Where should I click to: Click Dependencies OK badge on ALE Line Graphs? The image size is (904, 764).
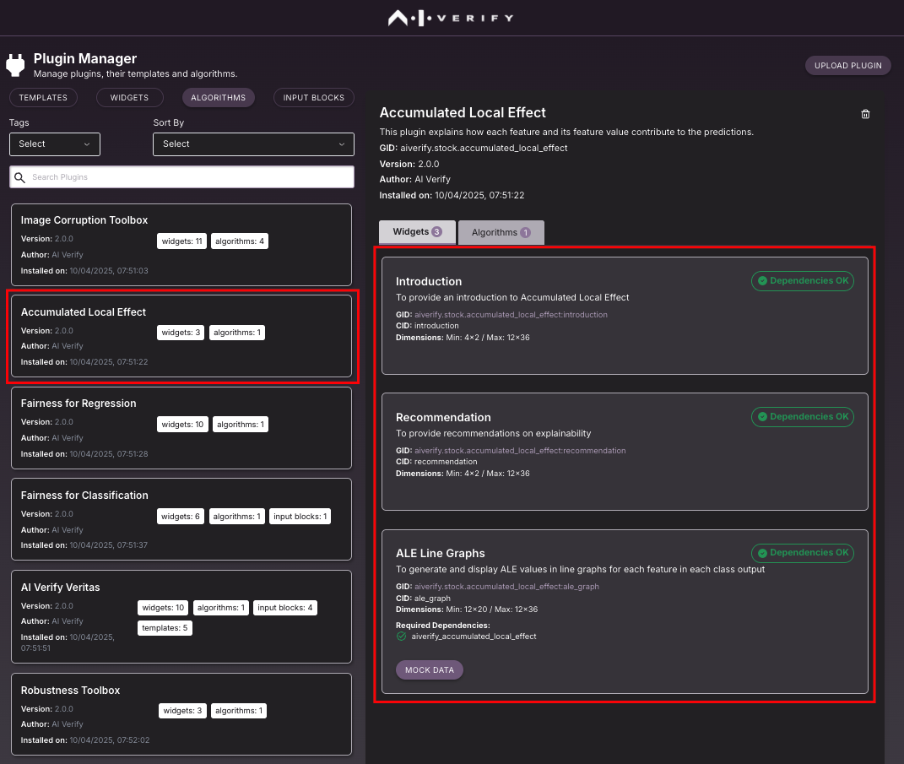coord(803,553)
